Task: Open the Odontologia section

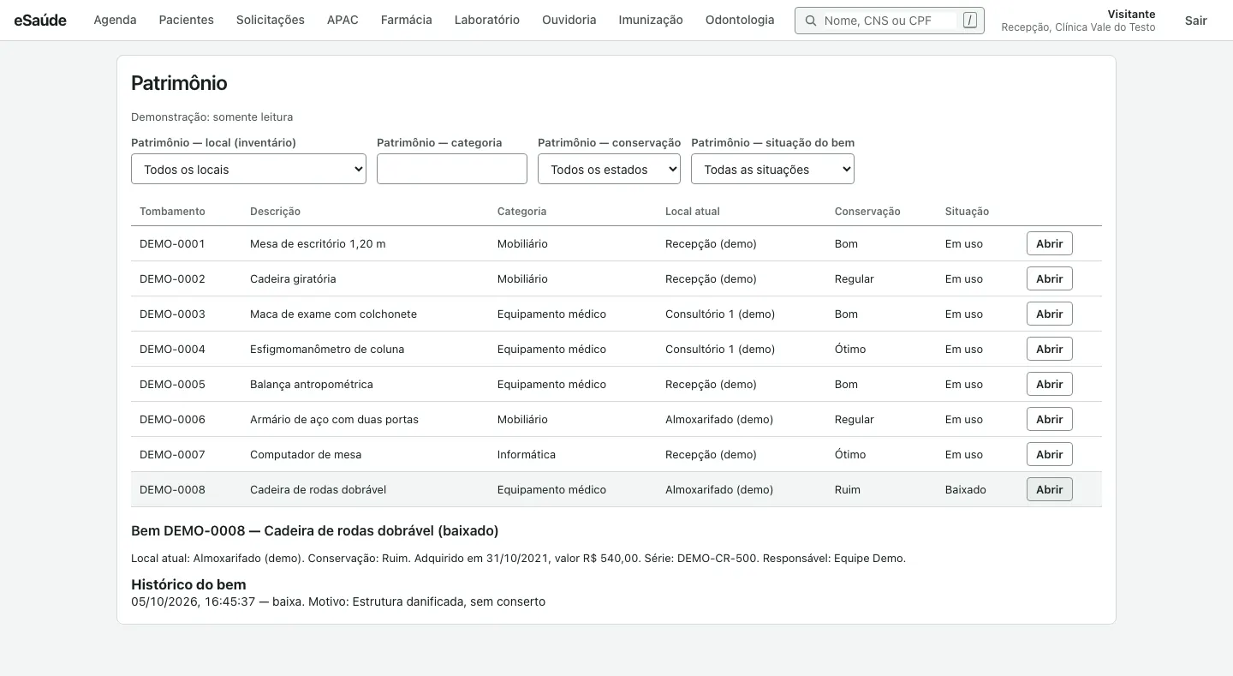Action: click(x=740, y=20)
